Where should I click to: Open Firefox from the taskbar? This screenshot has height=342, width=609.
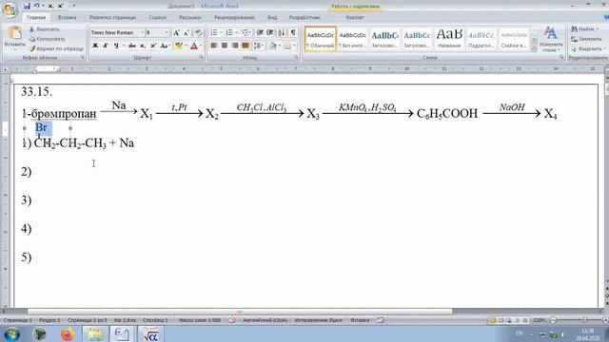[x=68, y=333]
